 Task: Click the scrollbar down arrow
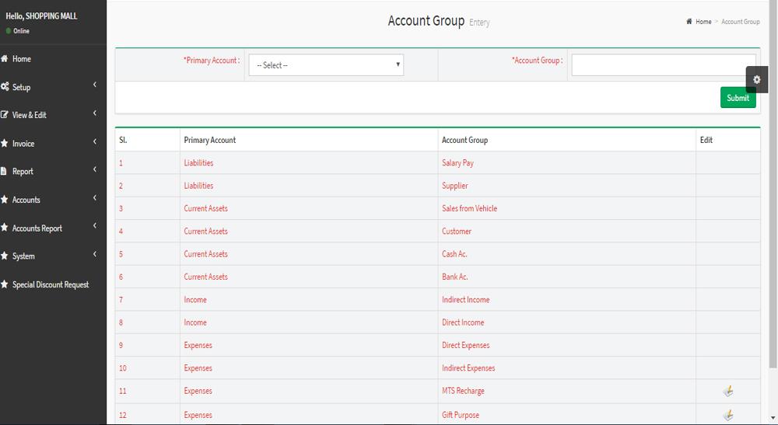[773, 419]
